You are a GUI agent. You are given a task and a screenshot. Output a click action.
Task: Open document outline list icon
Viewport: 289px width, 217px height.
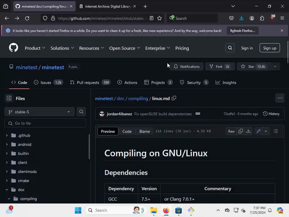275,131
